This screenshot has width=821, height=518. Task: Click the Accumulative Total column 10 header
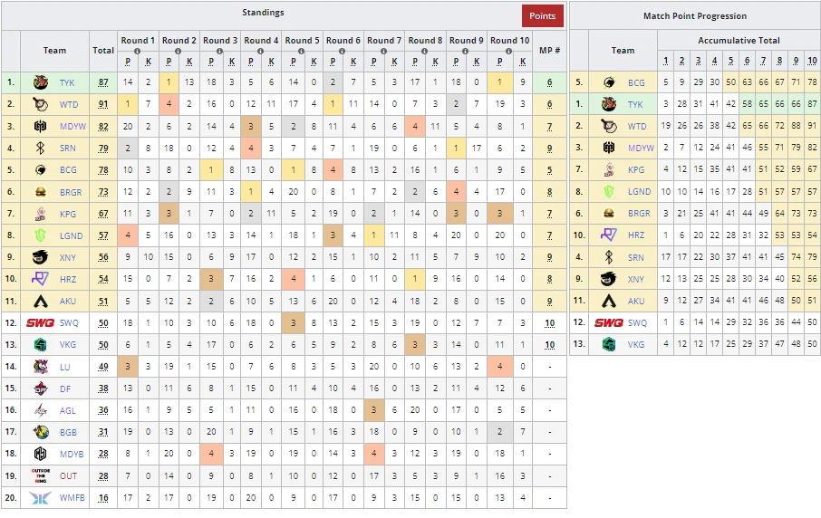(811, 61)
